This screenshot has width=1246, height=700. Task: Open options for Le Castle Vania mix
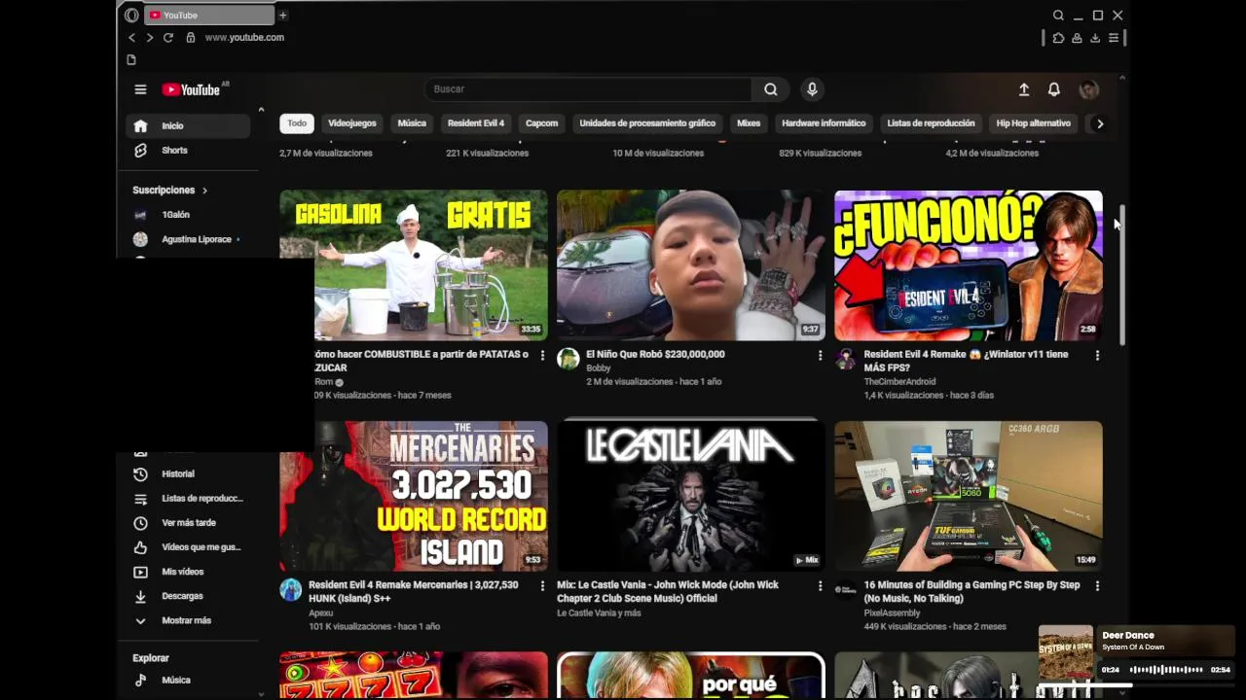[x=820, y=586]
